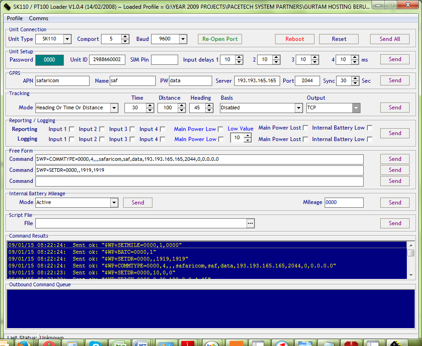
Task: Open the Unit Type dropdown
Action: [67, 39]
